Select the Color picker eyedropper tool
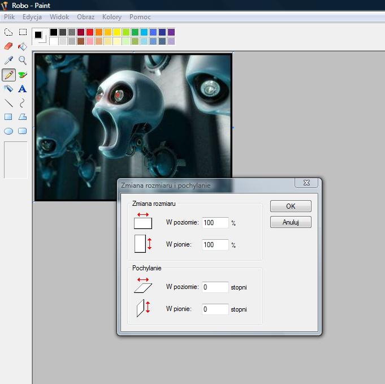 (8, 61)
